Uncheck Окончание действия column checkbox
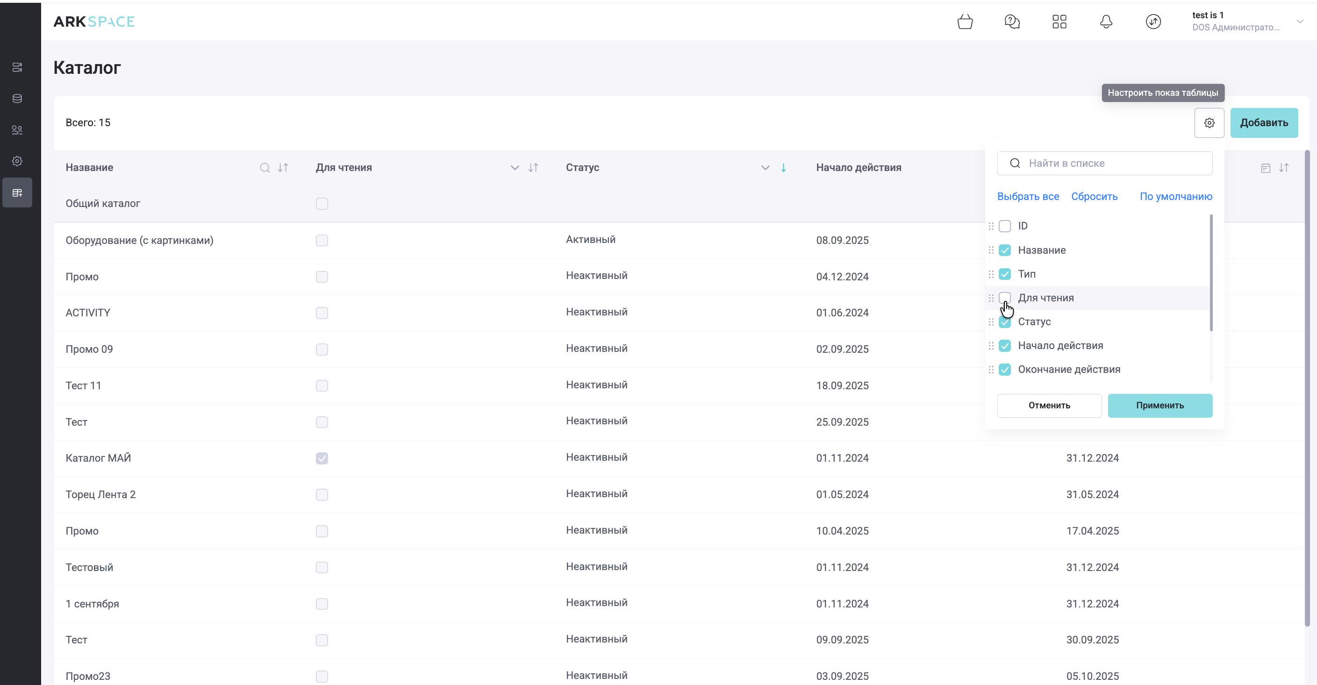This screenshot has height=685, width=1317. tap(1005, 370)
